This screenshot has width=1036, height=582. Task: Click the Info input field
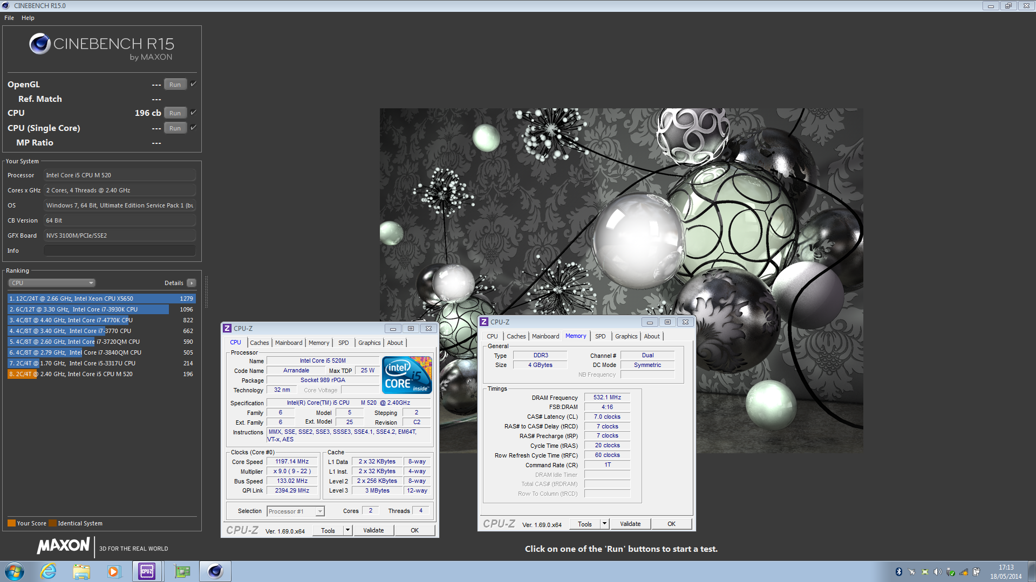[x=120, y=251]
